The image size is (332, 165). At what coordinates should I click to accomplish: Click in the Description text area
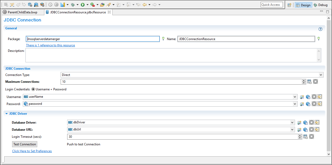click(171, 55)
